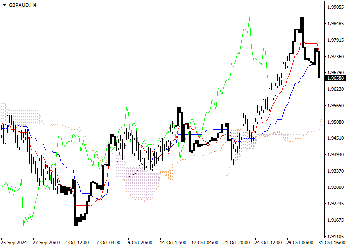347x248 pixels.
Task: Select the green Chikou Span peak line
Action: point(249,18)
